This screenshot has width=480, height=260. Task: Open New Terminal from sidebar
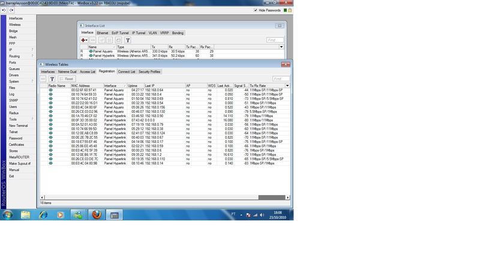coord(19,125)
